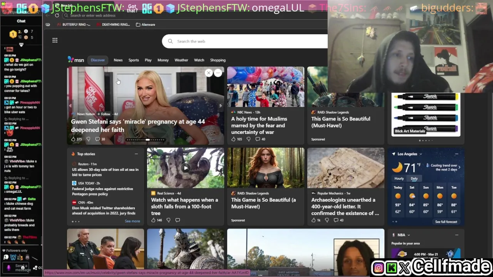Switch weather forecast to Daily
This screenshot has height=277, width=493.
tap(414, 179)
